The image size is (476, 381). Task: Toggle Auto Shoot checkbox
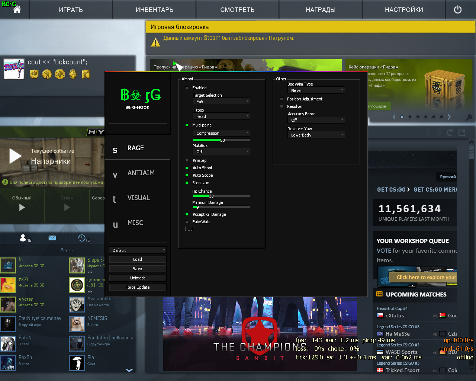point(187,168)
